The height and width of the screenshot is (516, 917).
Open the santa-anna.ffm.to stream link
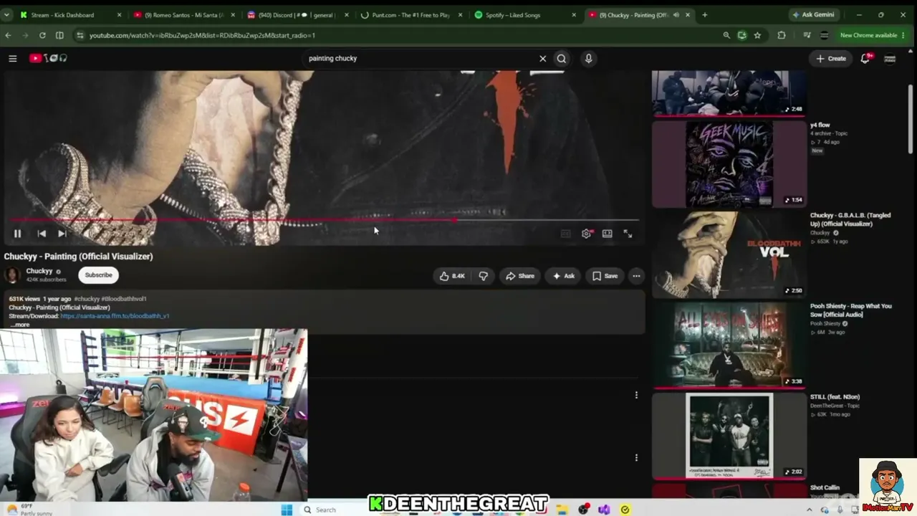coord(115,316)
